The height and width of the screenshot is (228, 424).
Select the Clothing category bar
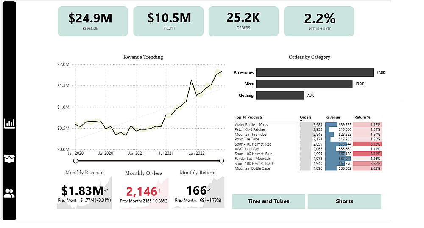pyautogui.click(x=280, y=96)
